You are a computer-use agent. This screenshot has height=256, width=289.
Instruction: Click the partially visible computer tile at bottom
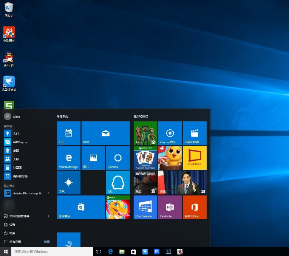tap(68, 240)
